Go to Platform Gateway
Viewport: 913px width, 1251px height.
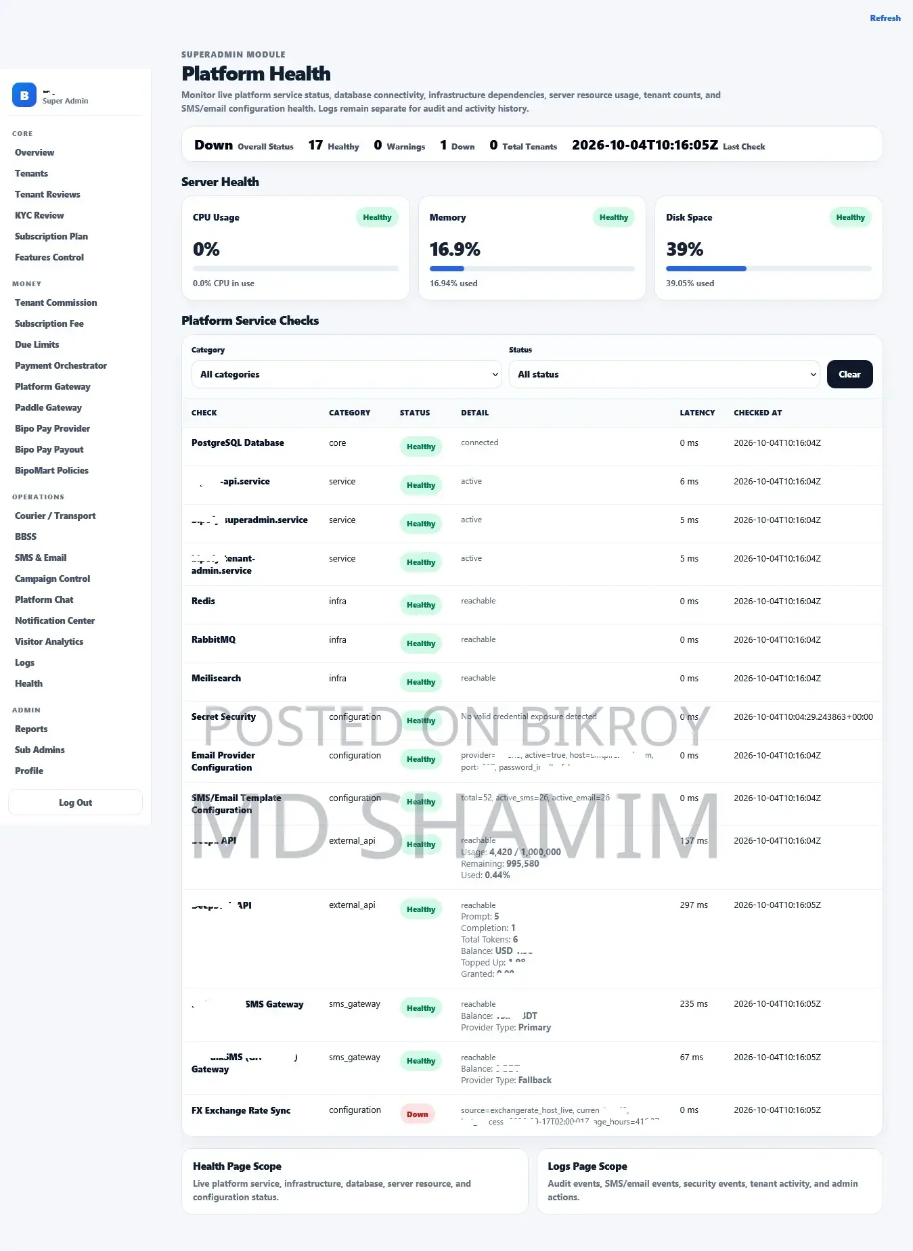click(53, 387)
